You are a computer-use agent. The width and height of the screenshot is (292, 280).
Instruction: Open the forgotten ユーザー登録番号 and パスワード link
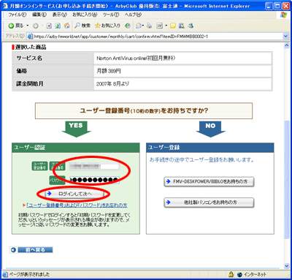pyautogui.click(x=77, y=205)
